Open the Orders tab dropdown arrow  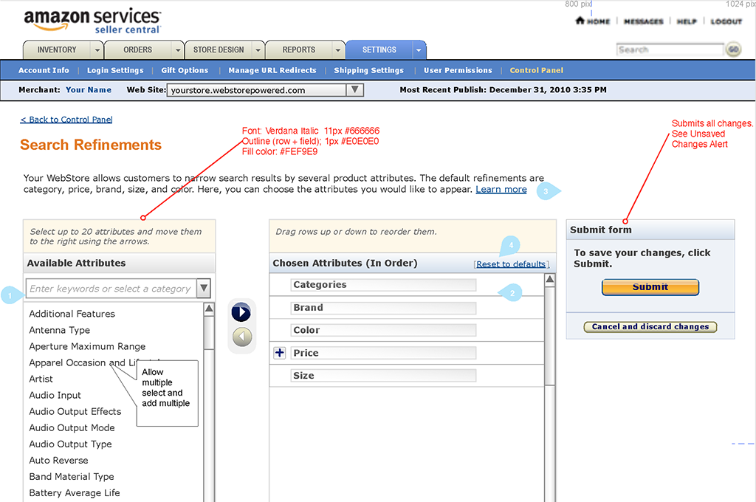(177, 50)
